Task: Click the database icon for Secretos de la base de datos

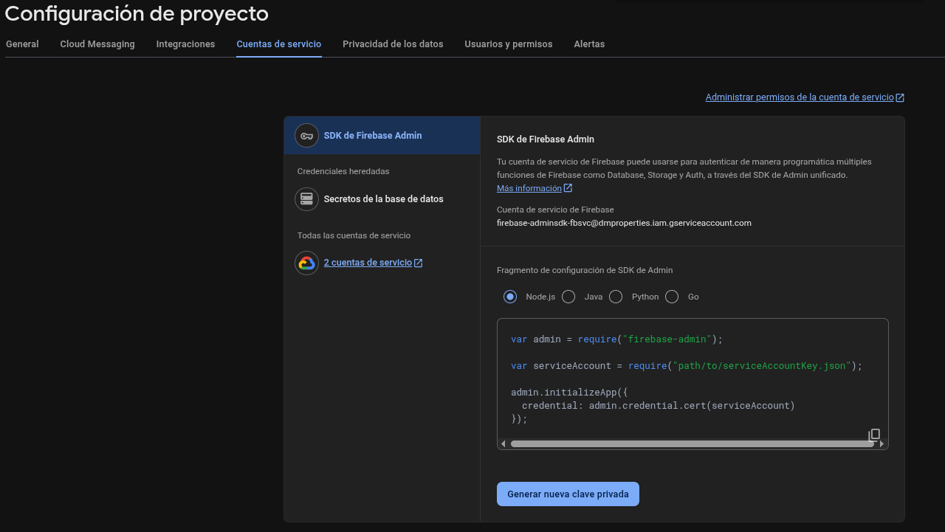Action: 306,199
